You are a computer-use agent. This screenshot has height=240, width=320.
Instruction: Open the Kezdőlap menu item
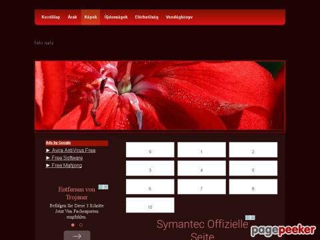[x=51, y=17]
